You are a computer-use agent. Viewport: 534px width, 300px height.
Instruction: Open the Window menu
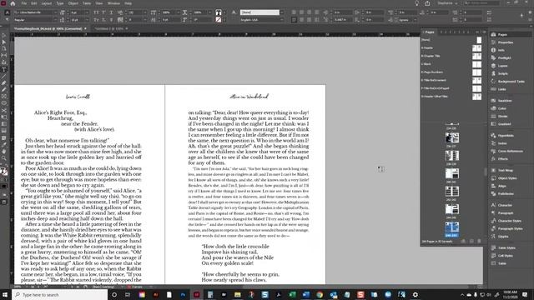pyautogui.click(x=113, y=3)
